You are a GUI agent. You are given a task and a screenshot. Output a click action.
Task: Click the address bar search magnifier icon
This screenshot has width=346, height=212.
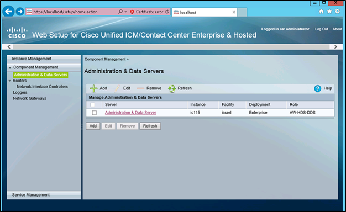point(120,12)
